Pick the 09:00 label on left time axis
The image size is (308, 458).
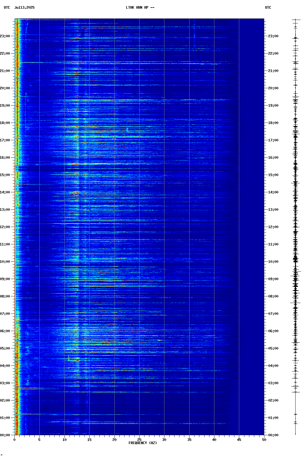(x=5, y=279)
